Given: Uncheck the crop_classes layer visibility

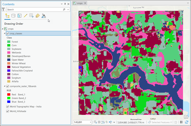Looking at the screenshot, I should click(x=8, y=34).
